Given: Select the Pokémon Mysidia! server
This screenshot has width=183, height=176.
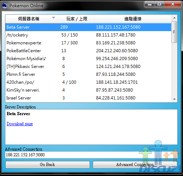Looking at the screenshot, I should 88,59.
